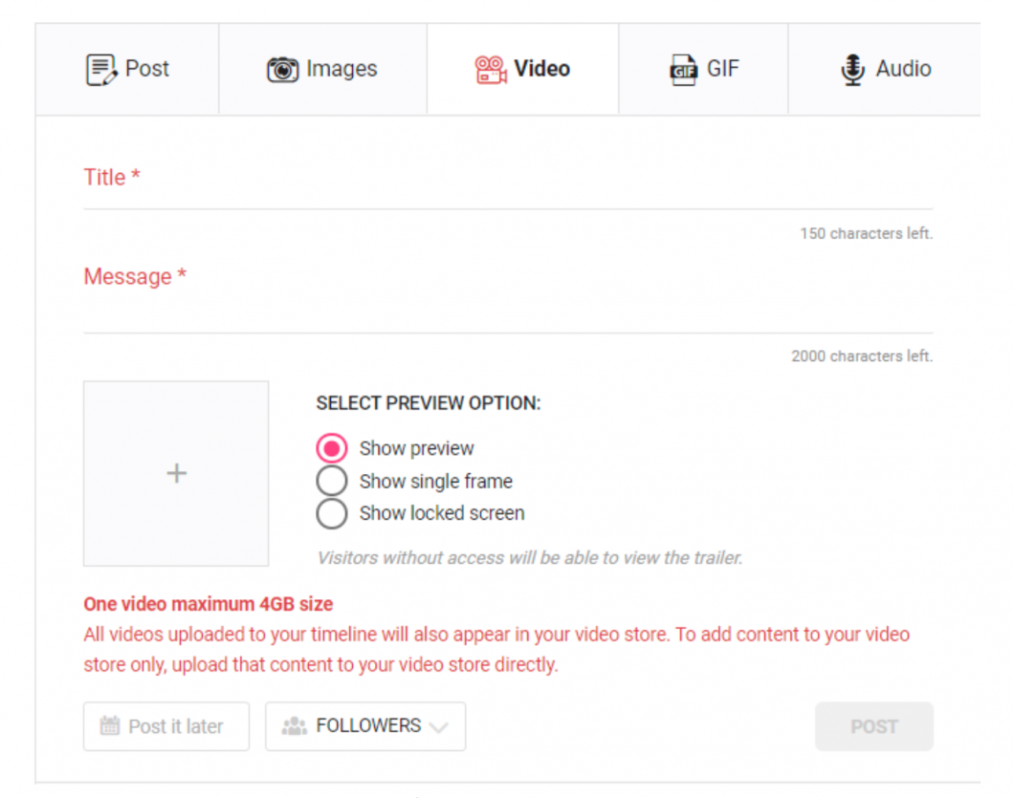
Task: Click the GIF document icon
Action: coord(681,68)
